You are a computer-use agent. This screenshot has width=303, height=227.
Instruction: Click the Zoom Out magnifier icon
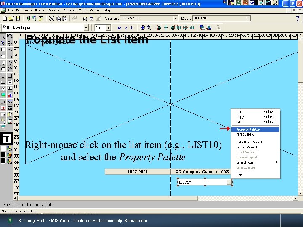coord(149,28)
